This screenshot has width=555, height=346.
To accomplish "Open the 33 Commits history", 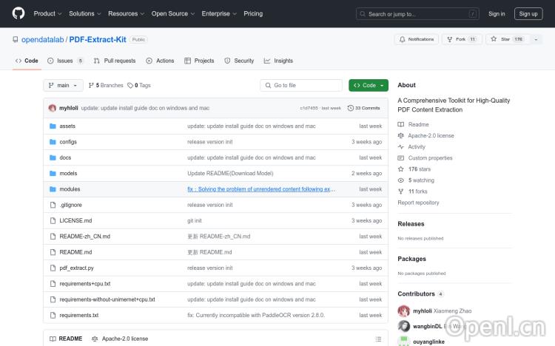I will click(x=367, y=108).
